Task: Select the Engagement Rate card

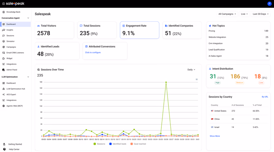Action: 139,30
